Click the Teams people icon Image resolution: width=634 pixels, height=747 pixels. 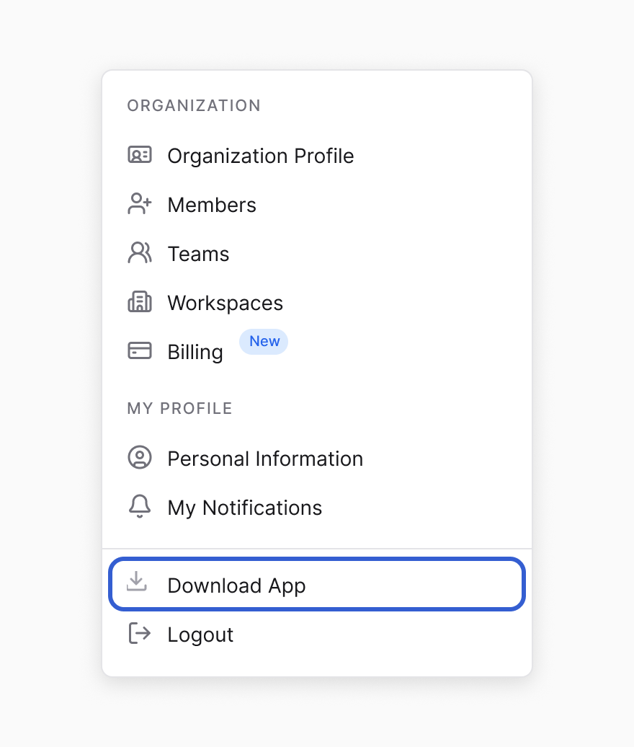pyautogui.click(x=140, y=253)
